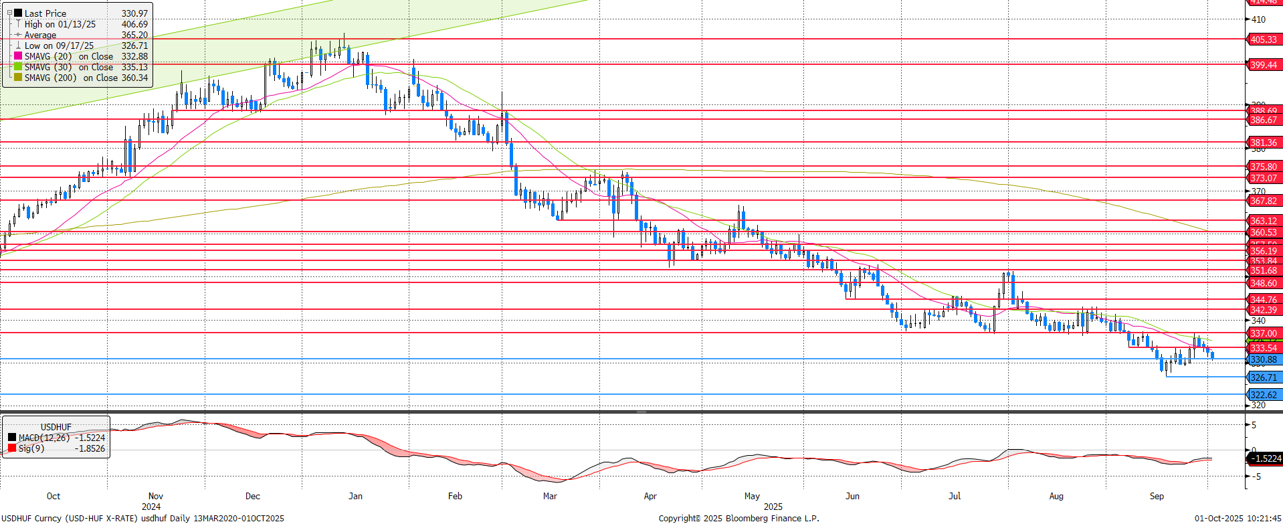This screenshot has width=1283, height=524.
Task: Click the black Last Price color swatch
Action: (18, 13)
